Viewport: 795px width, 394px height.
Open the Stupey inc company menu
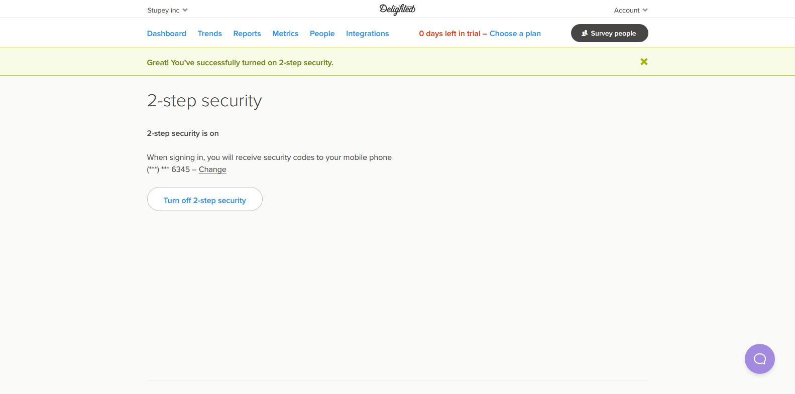pyautogui.click(x=167, y=10)
